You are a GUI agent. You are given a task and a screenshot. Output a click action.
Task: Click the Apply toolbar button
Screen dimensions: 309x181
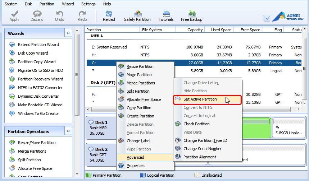coord(14,16)
